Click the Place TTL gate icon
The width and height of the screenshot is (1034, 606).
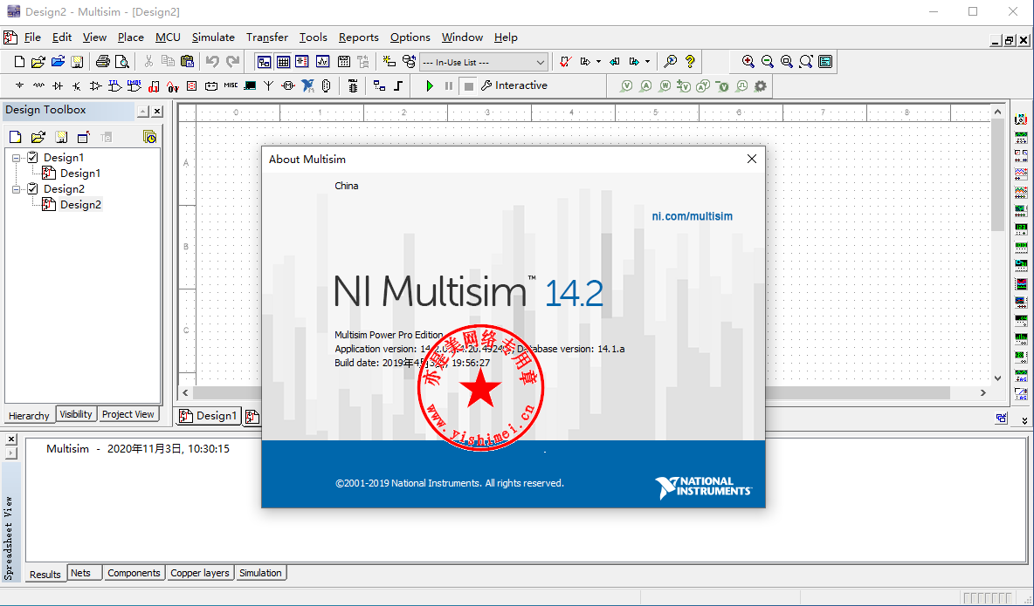(115, 85)
